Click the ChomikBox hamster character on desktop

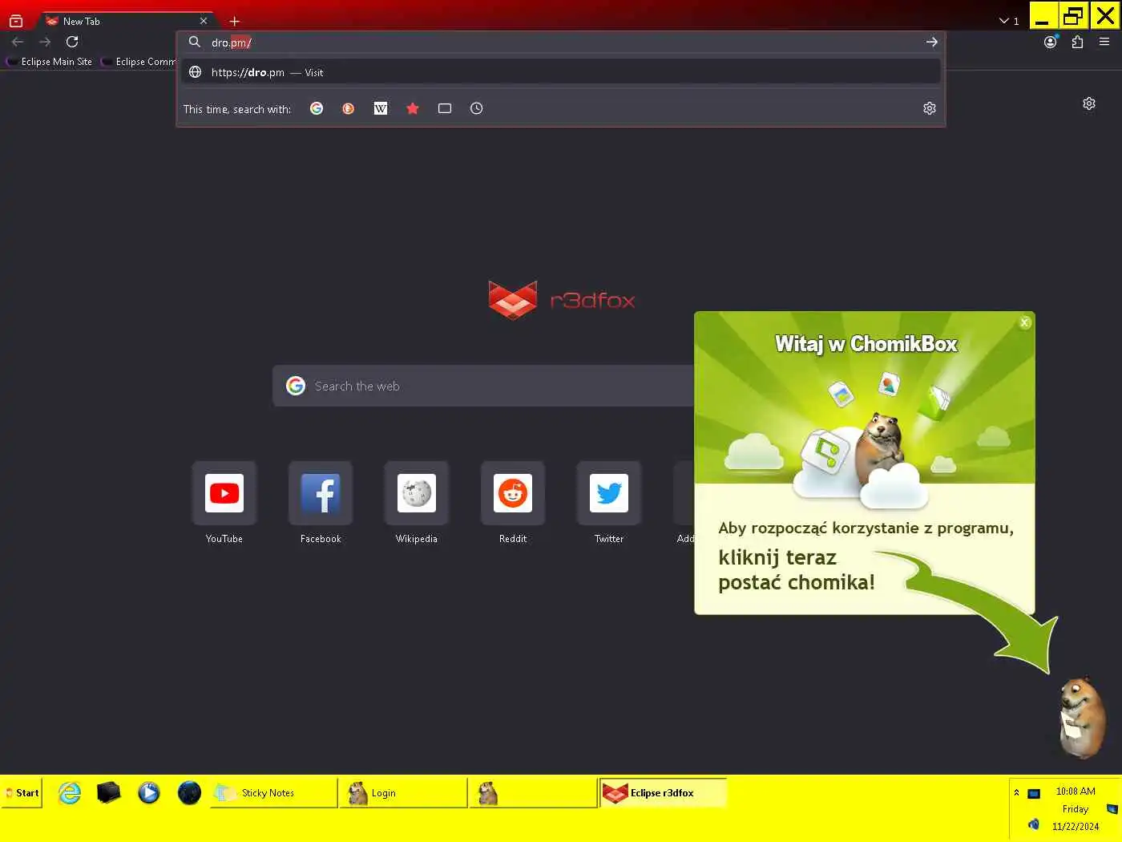pos(1081,716)
